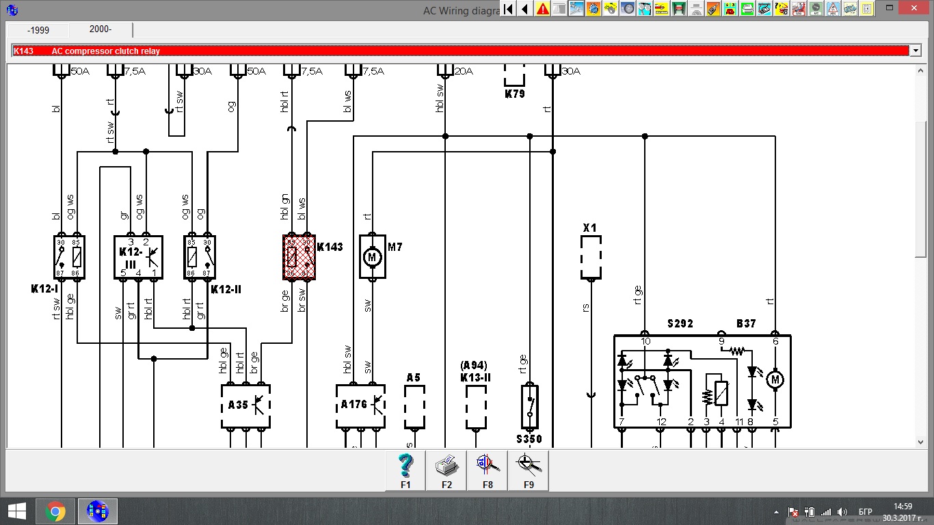Viewport: 934px width, 525px height.
Task: Click the F8 component locator magnifier
Action: pyautogui.click(x=488, y=470)
